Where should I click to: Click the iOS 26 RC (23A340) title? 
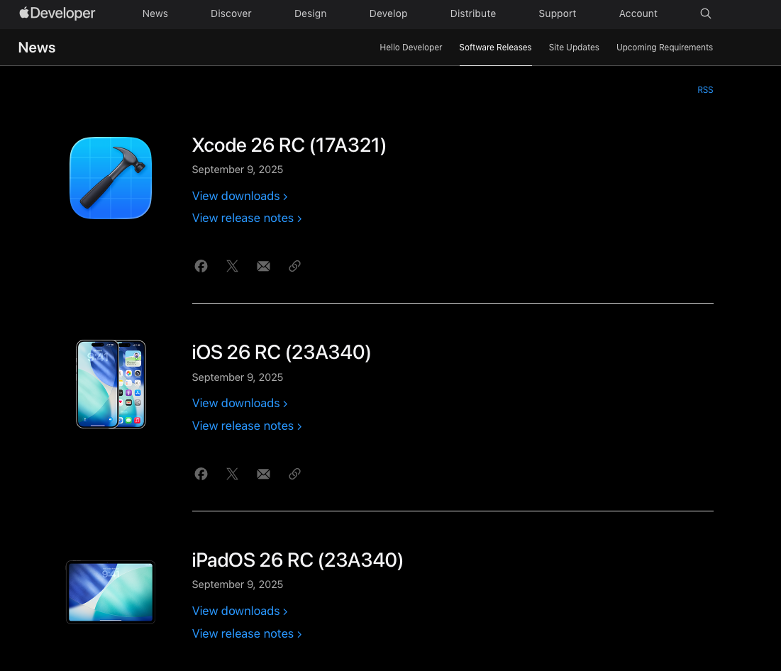[x=282, y=353]
